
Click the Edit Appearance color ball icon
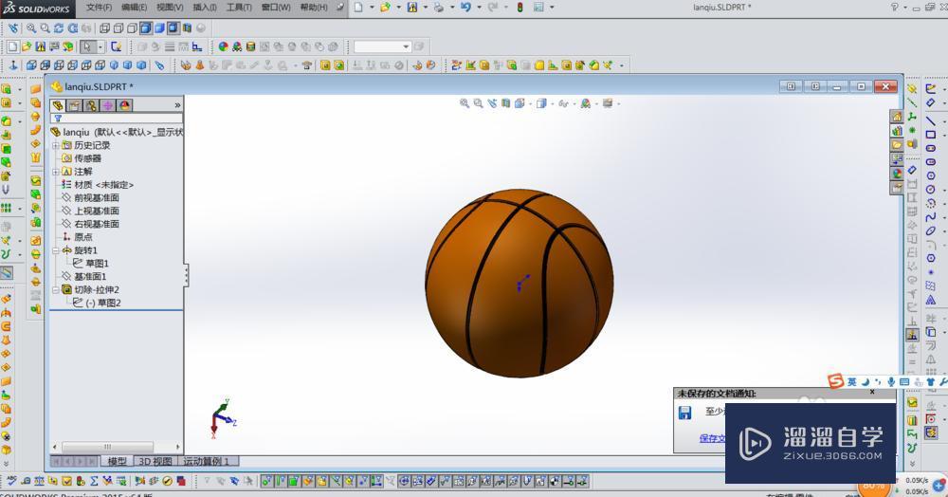point(223,46)
